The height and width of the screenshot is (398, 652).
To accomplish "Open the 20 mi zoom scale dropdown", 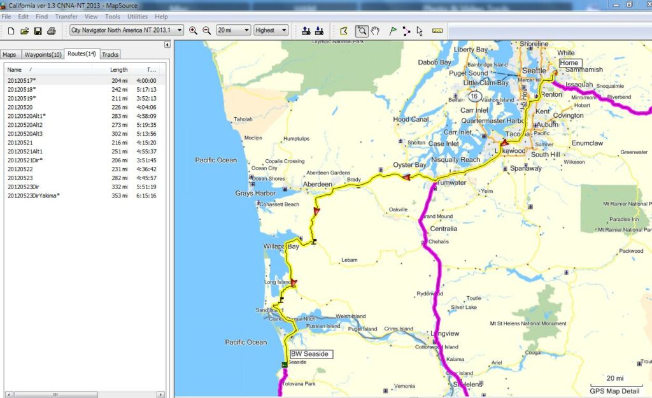I will (246, 31).
